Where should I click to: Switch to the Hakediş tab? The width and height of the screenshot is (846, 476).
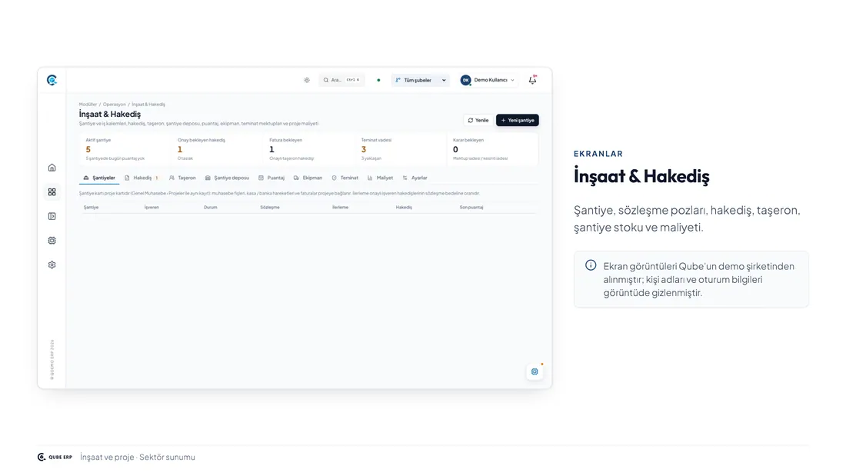point(142,178)
